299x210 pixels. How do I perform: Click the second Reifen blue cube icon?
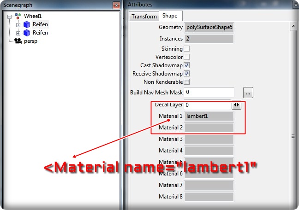pyautogui.click(x=27, y=33)
